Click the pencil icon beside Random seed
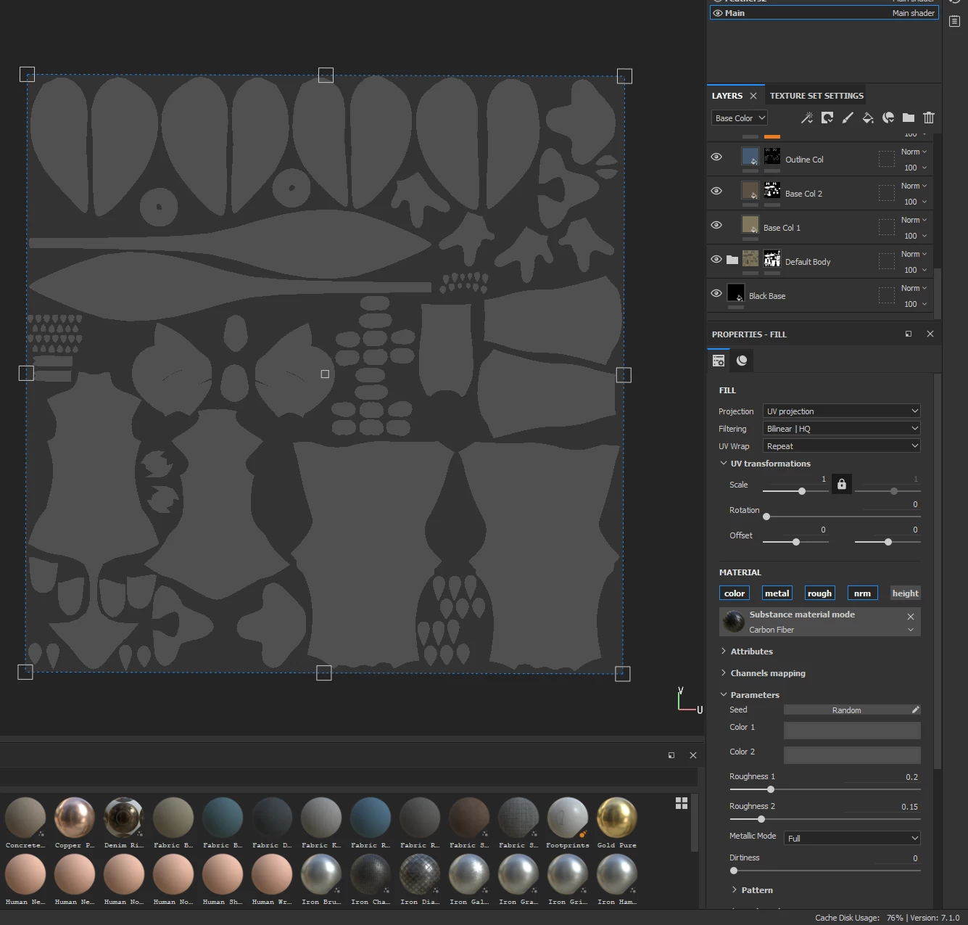The height and width of the screenshot is (925, 968). coord(915,710)
